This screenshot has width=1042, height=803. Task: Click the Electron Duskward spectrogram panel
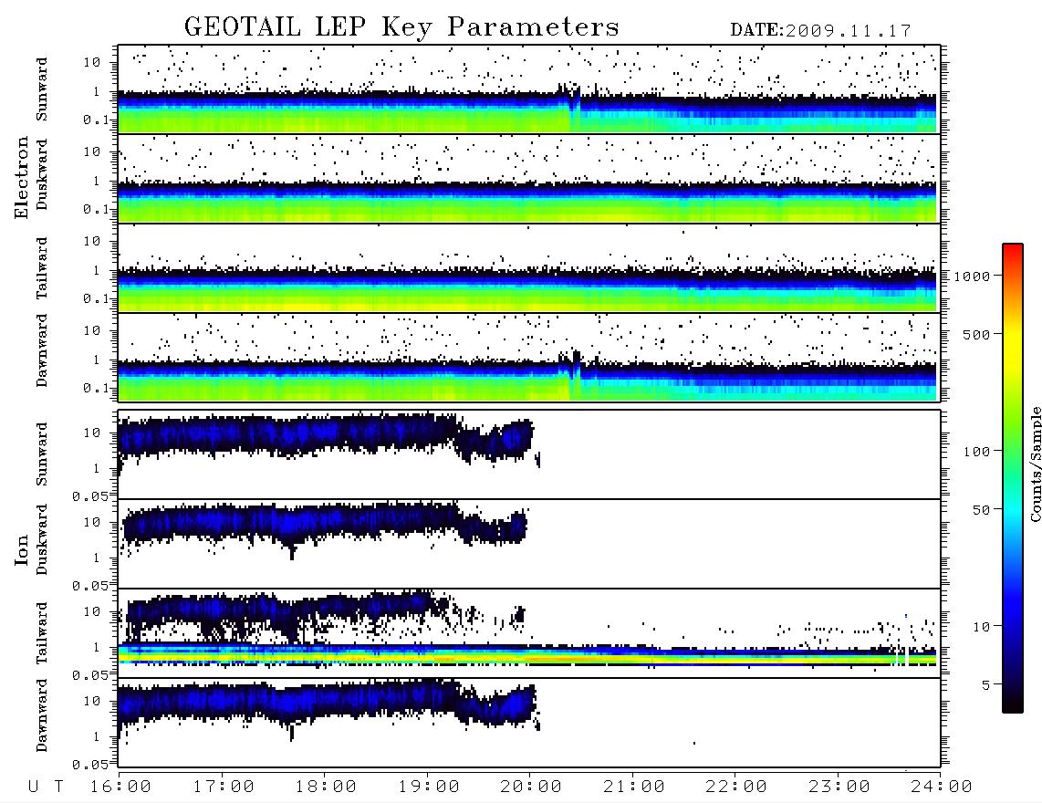(529, 179)
